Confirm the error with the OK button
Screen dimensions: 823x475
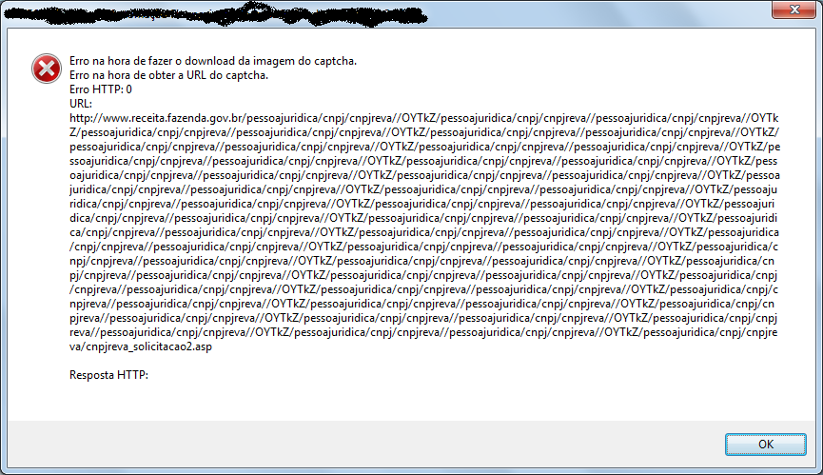click(765, 444)
